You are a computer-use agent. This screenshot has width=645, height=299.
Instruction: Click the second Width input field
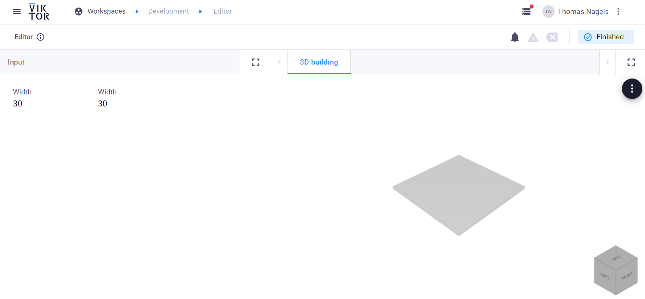tap(135, 104)
